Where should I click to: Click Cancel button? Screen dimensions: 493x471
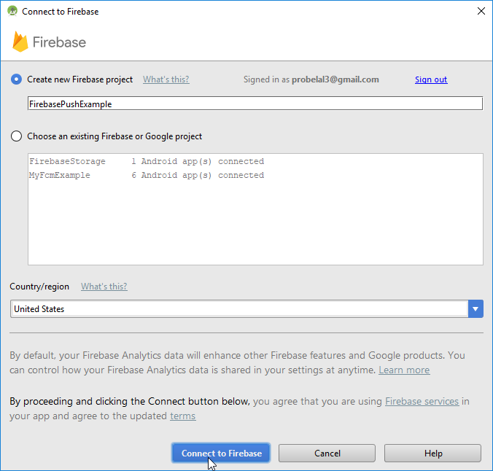(327, 453)
